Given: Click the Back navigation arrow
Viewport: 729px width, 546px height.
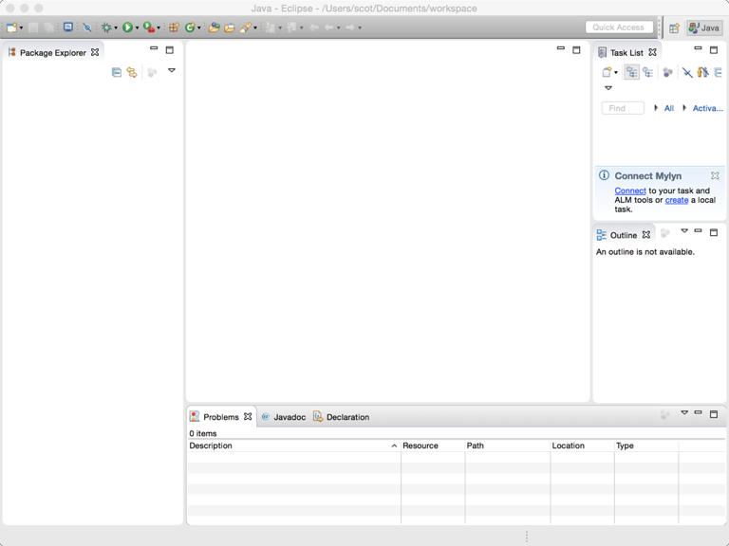Looking at the screenshot, I should 329,27.
